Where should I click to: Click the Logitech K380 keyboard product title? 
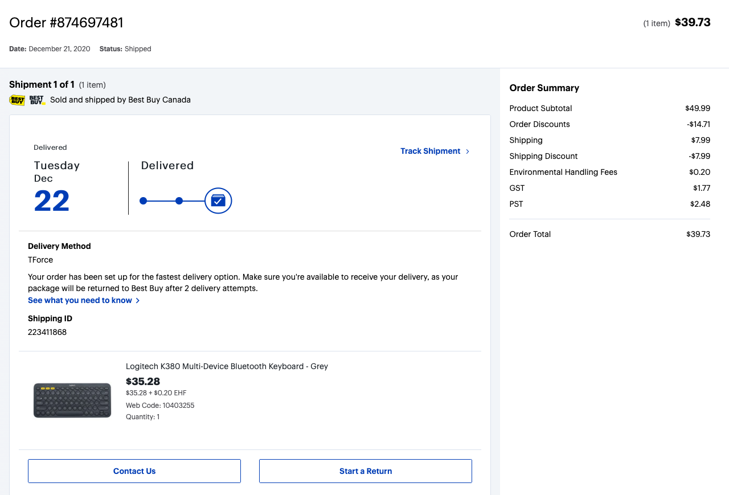pos(227,366)
